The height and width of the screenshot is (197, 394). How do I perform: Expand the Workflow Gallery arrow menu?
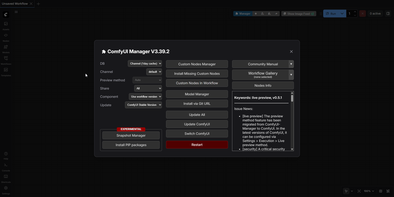[291, 75]
